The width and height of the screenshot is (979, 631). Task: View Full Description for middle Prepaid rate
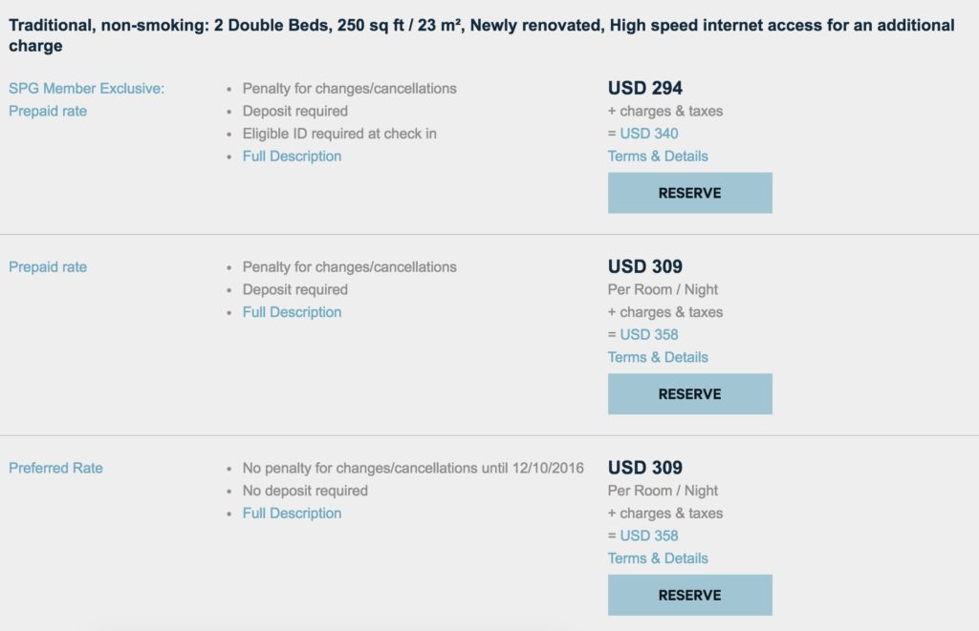click(x=292, y=312)
